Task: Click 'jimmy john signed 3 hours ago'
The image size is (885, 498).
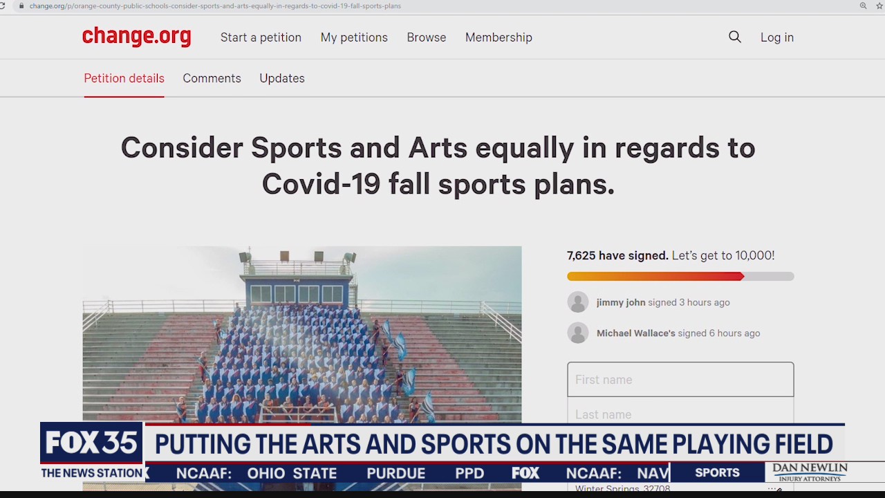Action: [x=663, y=302]
